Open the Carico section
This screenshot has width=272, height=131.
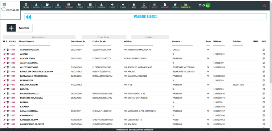pyautogui.click(x=112, y=6)
